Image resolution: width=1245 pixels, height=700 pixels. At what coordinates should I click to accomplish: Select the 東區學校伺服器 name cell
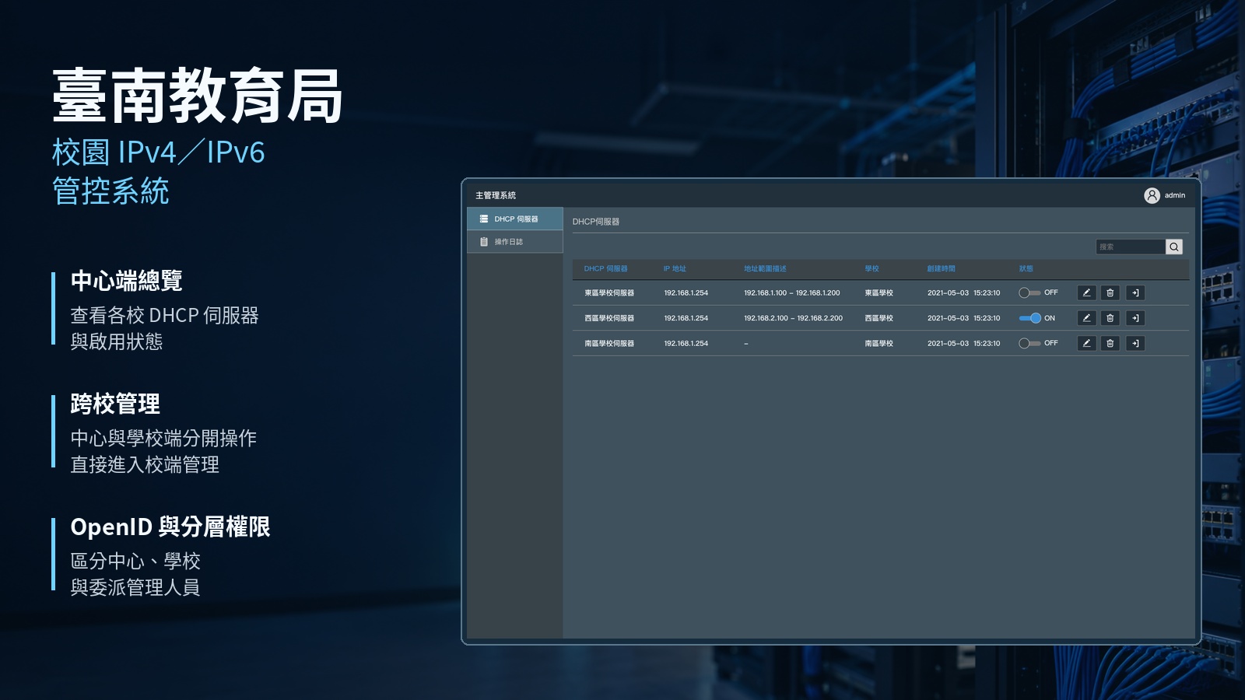pos(609,293)
